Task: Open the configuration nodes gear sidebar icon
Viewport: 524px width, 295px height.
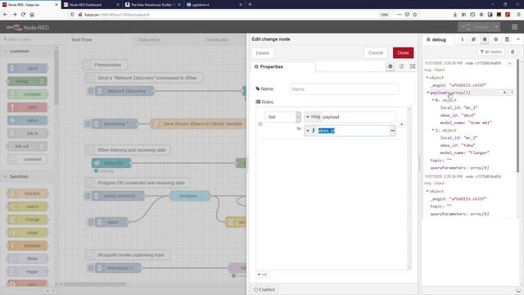Action: click(x=495, y=39)
